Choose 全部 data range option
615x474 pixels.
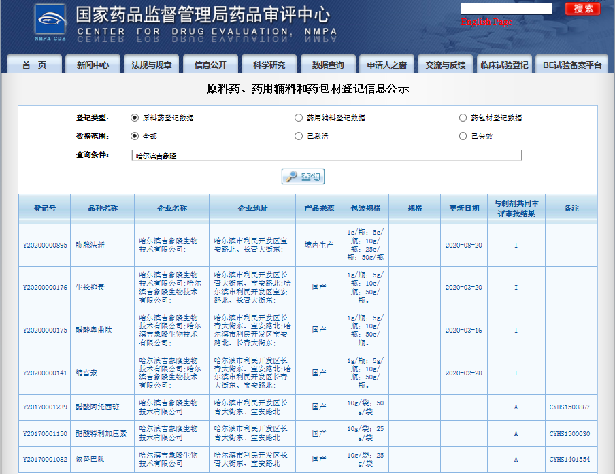point(135,136)
